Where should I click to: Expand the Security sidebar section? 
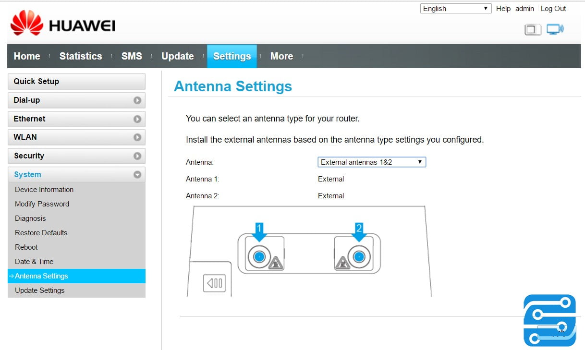[137, 156]
